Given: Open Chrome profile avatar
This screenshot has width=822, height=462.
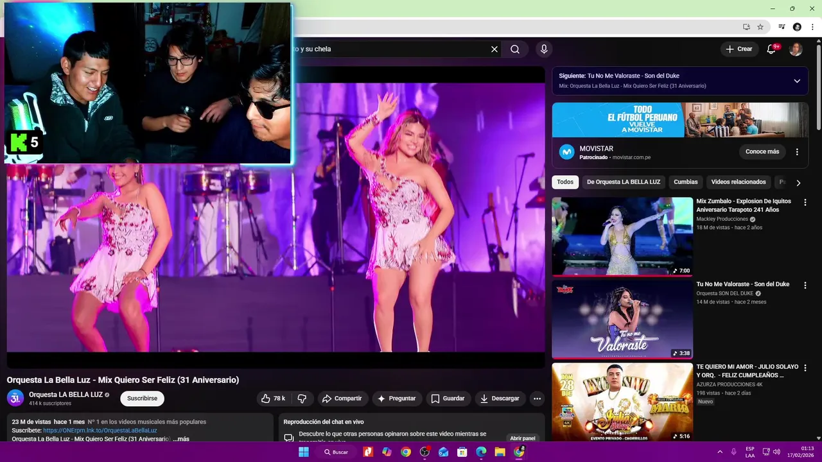Looking at the screenshot, I should click(797, 27).
